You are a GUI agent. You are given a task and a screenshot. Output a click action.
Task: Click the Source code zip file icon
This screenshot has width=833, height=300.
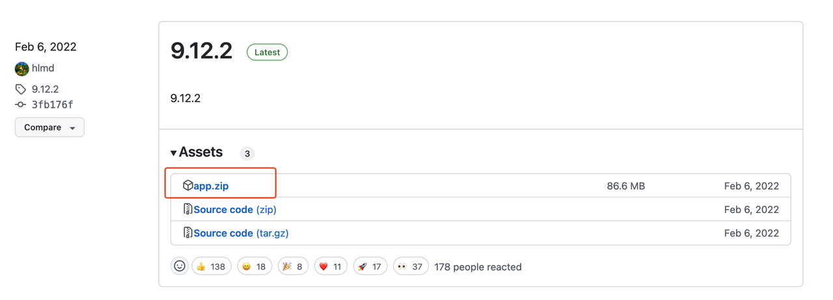click(187, 209)
